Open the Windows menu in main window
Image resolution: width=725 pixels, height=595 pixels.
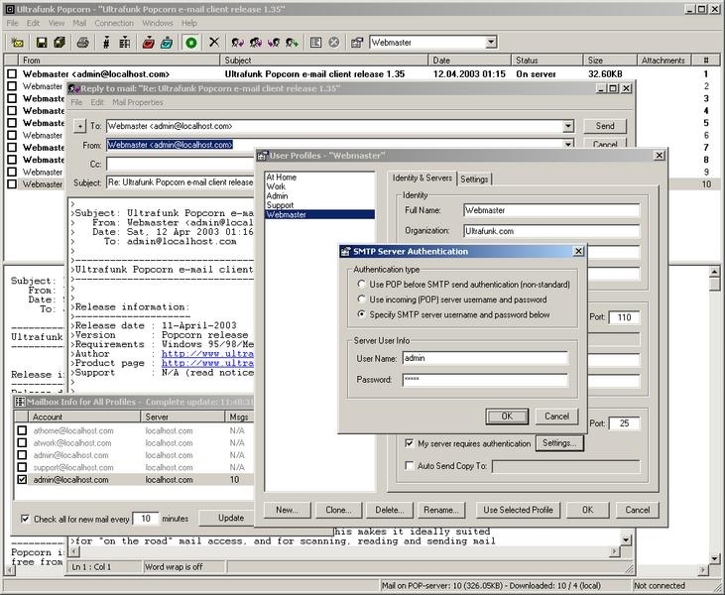158,23
